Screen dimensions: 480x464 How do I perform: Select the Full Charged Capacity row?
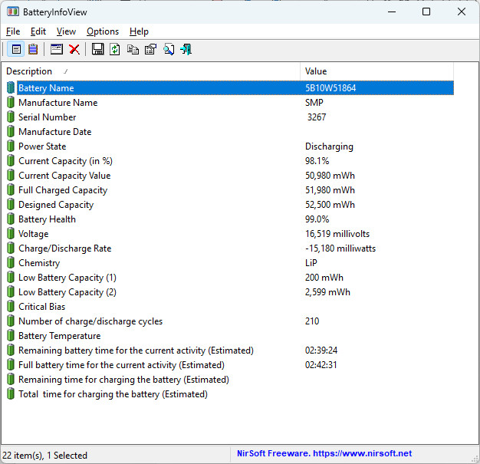coord(230,190)
